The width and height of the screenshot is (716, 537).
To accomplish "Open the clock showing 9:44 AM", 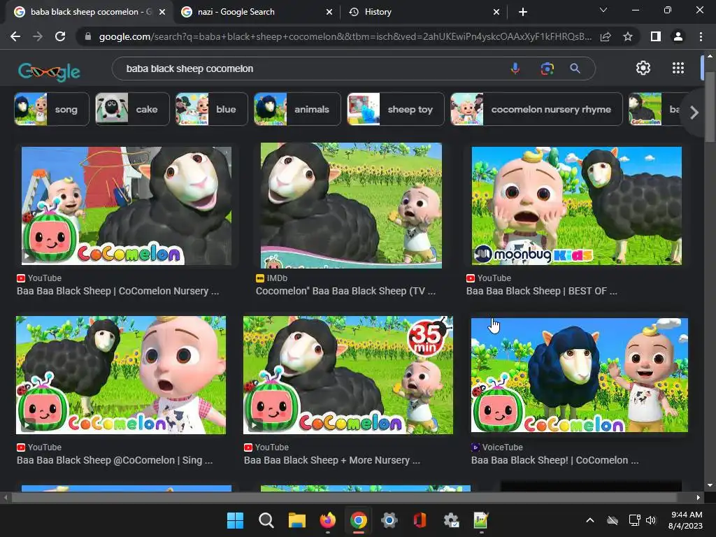I will click(x=685, y=520).
